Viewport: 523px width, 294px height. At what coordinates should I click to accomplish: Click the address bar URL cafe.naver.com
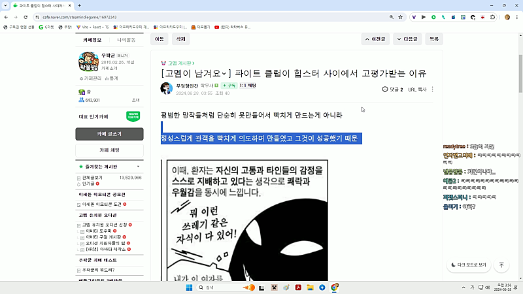click(x=79, y=17)
